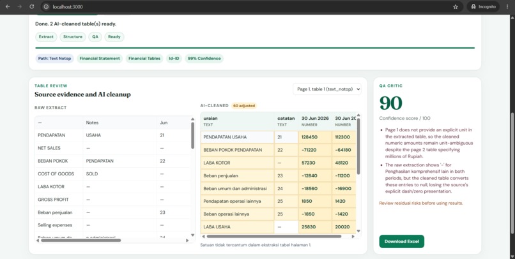Select the Structure stage chip
515x259 pixels.
73,37
